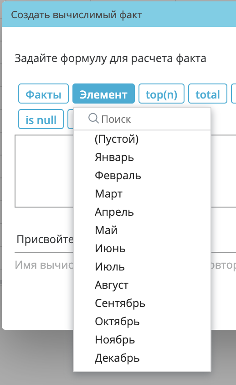Focus the Поиск search field
236x385 pixels.
pos(142,119)
